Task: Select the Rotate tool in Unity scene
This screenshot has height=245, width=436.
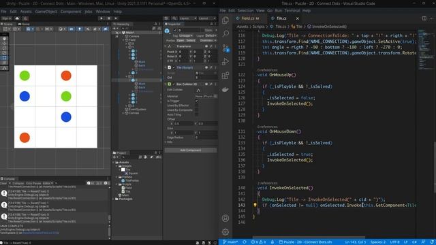Action: [x=5, y=48]
